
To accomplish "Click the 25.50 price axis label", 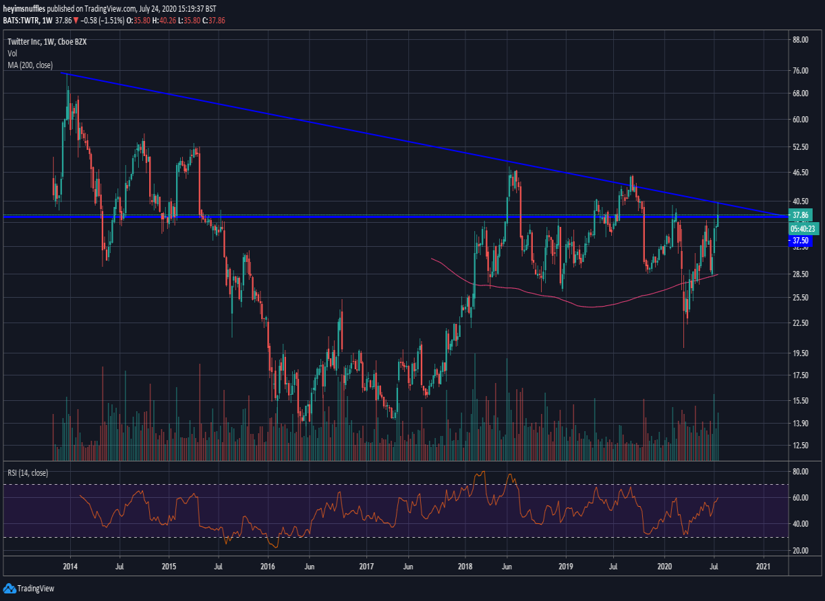I will [800, 297].
